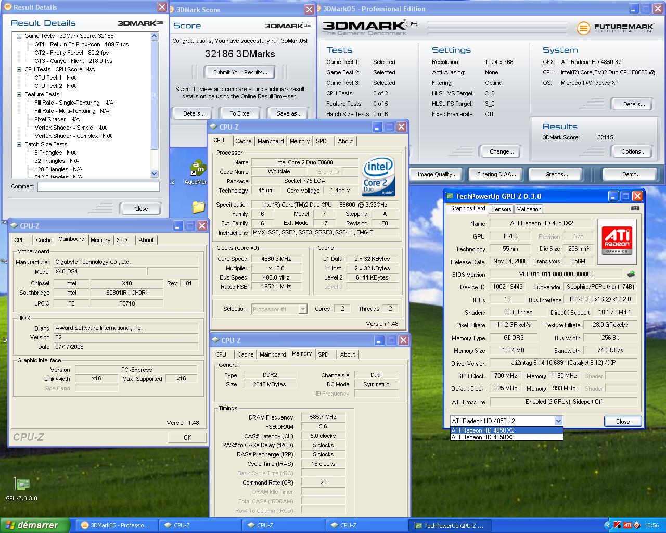Click the Save as... button
This screenshot has width=666, height=533.
pos(289,113)
